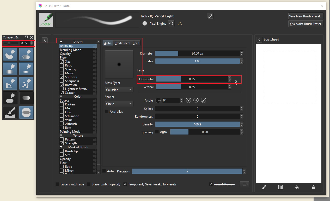The height and width of the screenshot is (201, 330).
Task: Open the hamburger menu dropdown button
Action: [245, 184]
